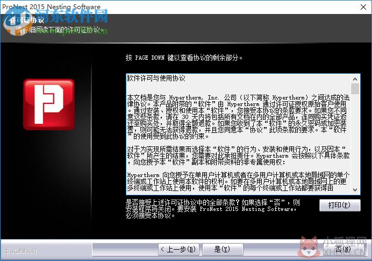Click the license heading 软件许可与使用协议
The width and height of the screenshot is (372, 261).
point(156,78)
